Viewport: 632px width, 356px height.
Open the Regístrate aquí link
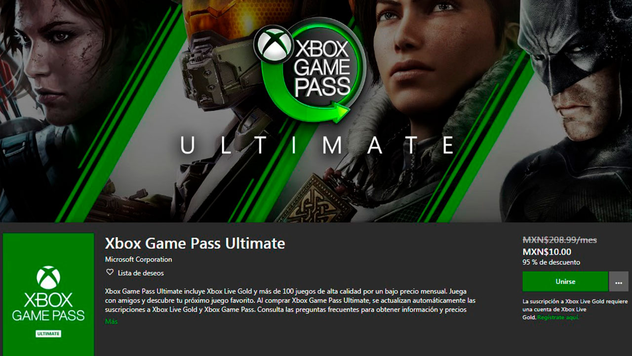click(558, 317)
